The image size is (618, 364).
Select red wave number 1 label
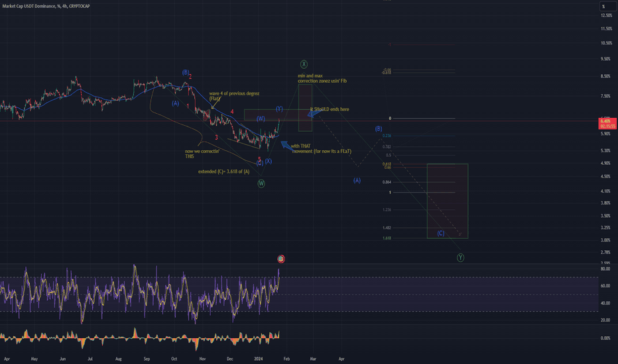188,107
